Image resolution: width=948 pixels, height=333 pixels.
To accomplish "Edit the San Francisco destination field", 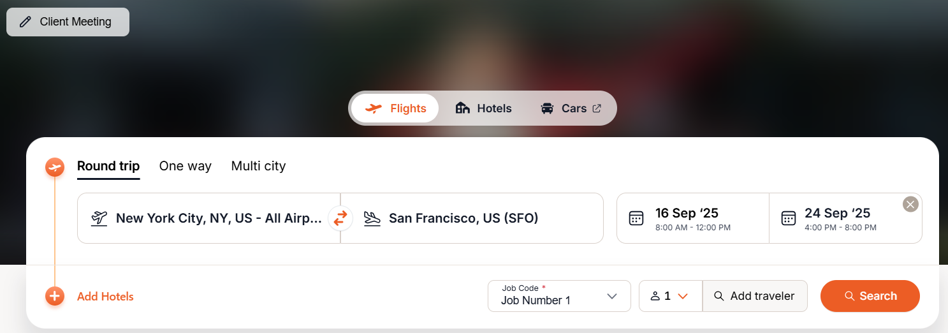I will 463,218.
